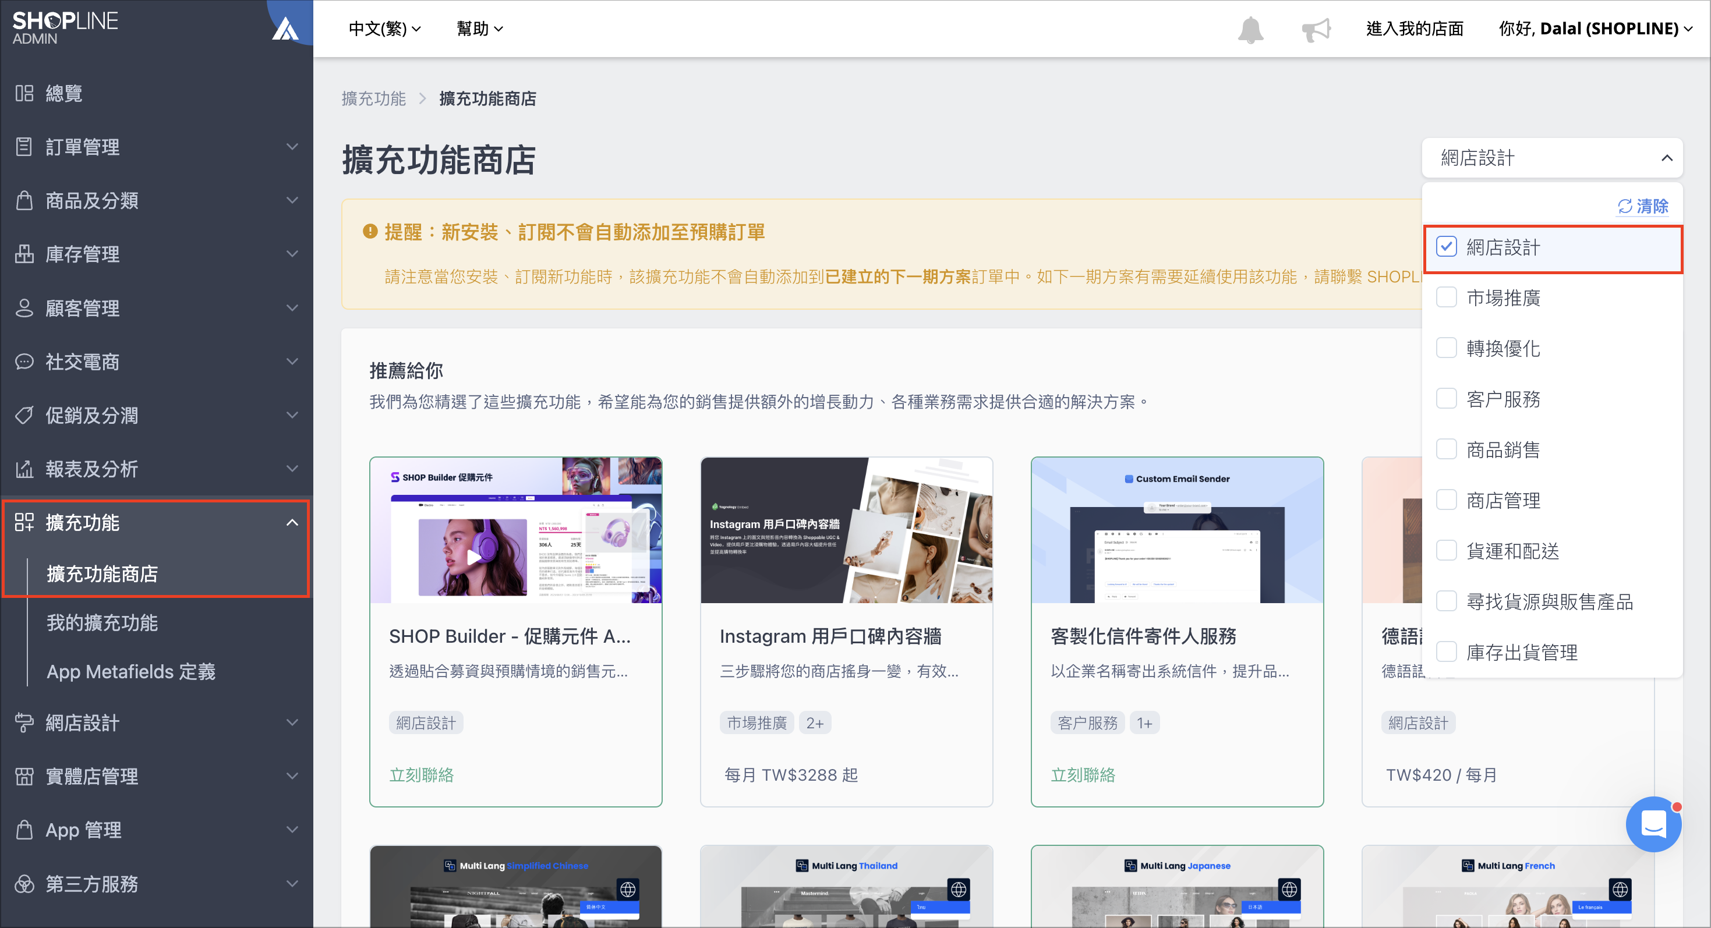
Task: Check the 客户服務 filter checkbox
Action: (x=1446, y=399)
